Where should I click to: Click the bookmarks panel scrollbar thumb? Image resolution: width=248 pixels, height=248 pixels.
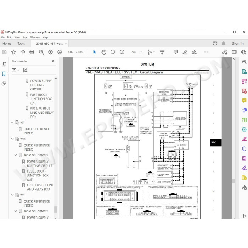pos(56,209)
